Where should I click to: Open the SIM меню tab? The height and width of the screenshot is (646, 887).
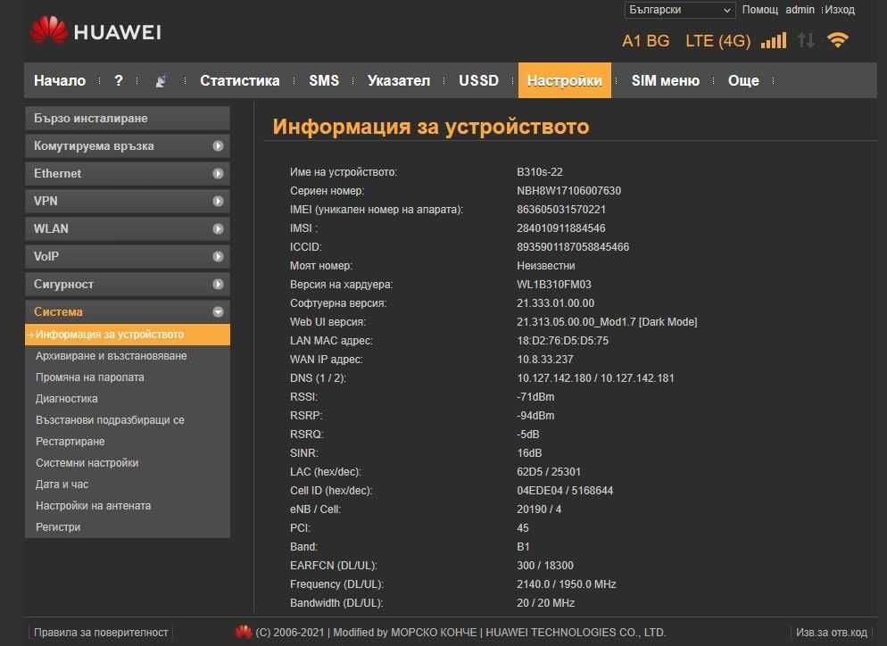[666, 81]
